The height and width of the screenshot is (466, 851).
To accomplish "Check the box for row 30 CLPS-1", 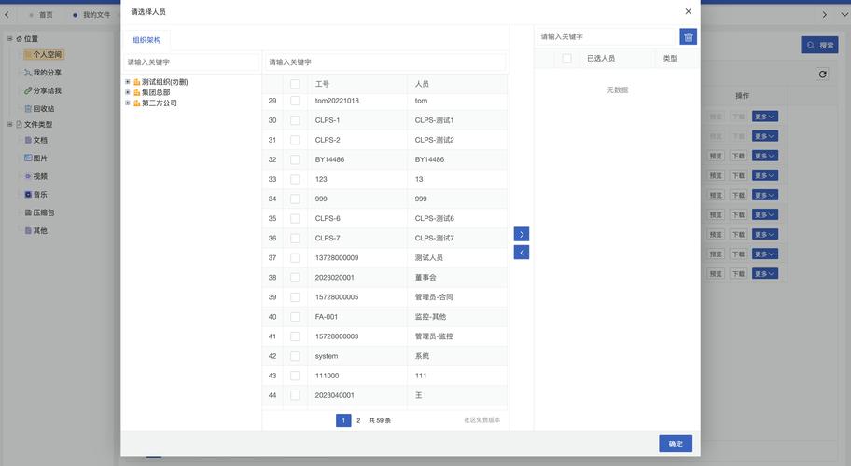I will (295, 120).
